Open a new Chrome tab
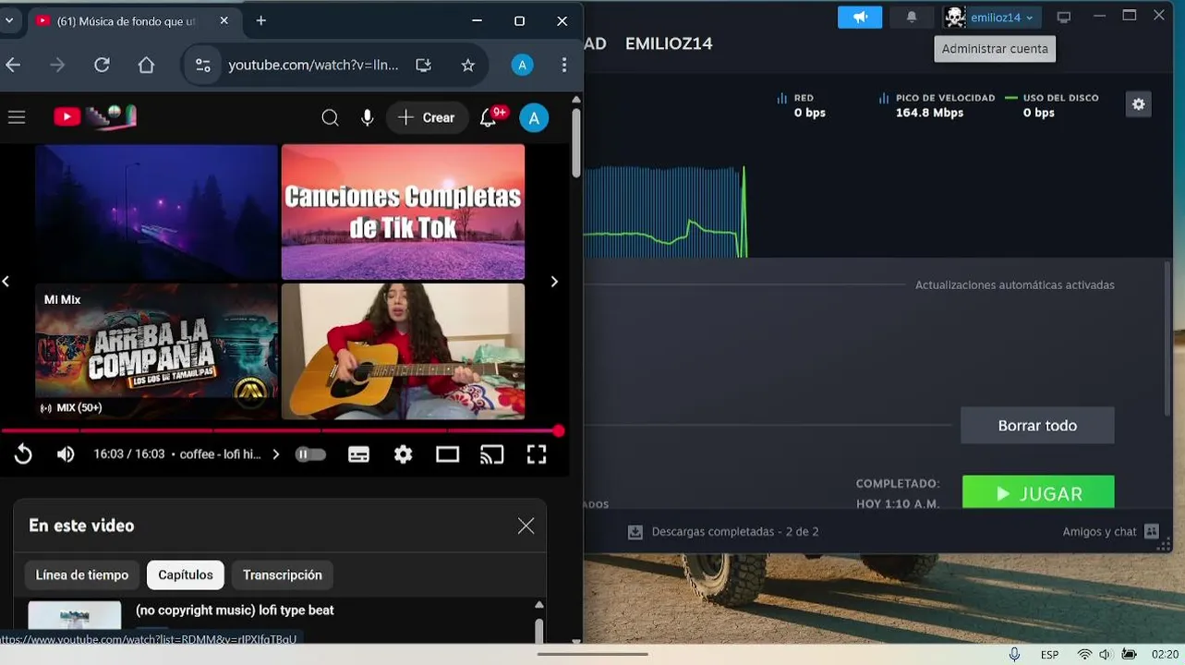 pyautogui.click(x=261, y=20)
